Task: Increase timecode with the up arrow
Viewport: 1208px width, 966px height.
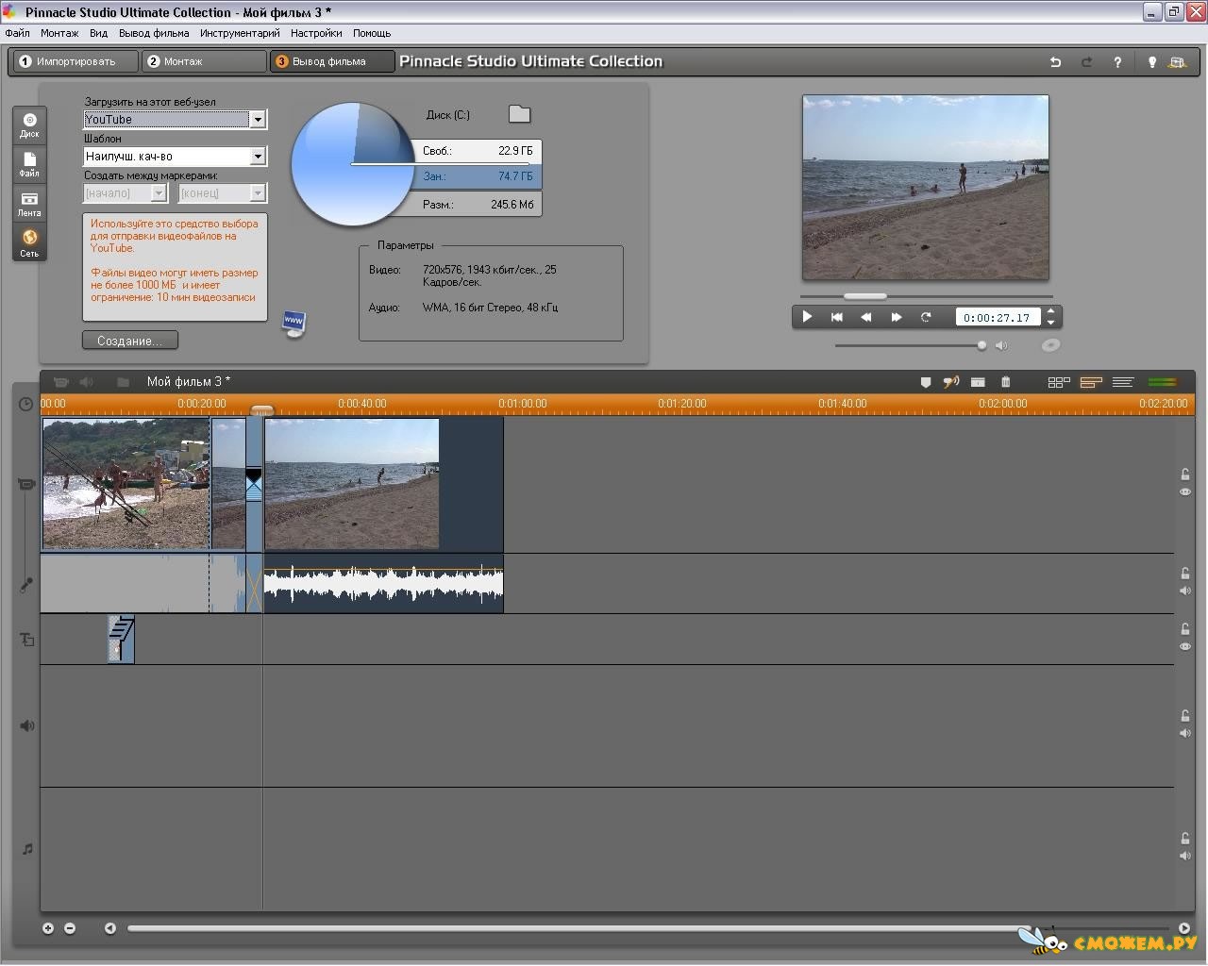Action: tap(1051, 311)
